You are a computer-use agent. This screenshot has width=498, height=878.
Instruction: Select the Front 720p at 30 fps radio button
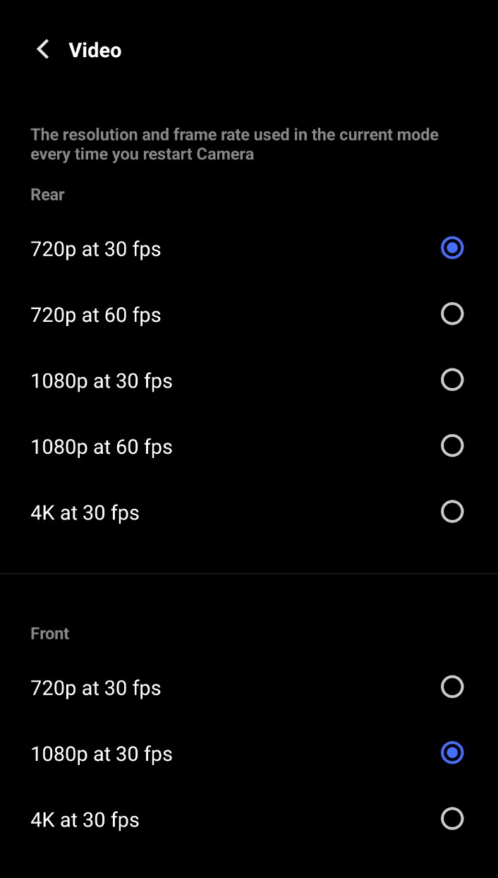click(x=451, y=687)
